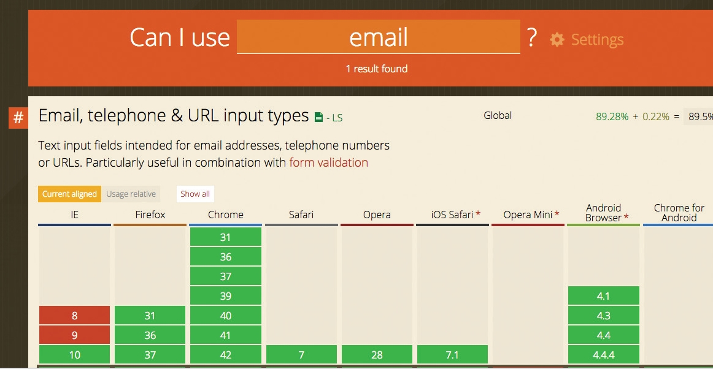Select the Safari column header
Image resolution: width=713 pixels, height=369 pixels.
point(301,215)
